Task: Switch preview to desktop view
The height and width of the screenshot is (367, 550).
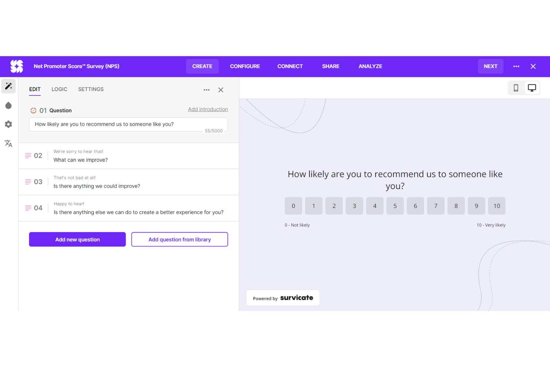Action: (x=532, y=88)
